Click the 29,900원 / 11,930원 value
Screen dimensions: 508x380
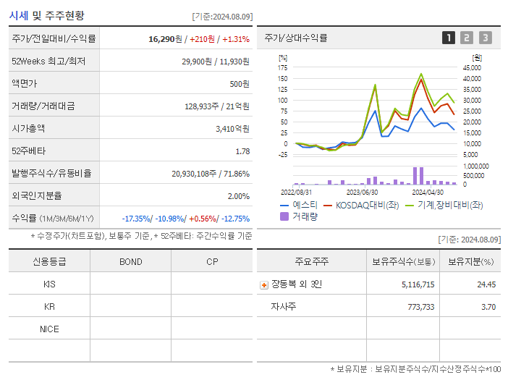(x=216, y=62)
